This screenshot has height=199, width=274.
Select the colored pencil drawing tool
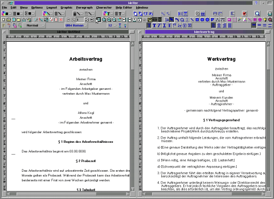(x=240, y=20)
